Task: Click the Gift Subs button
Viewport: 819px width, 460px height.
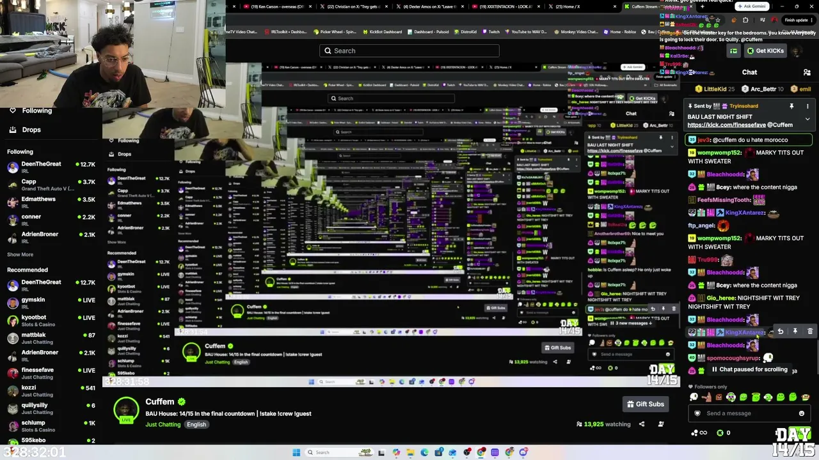Action: 646,404
